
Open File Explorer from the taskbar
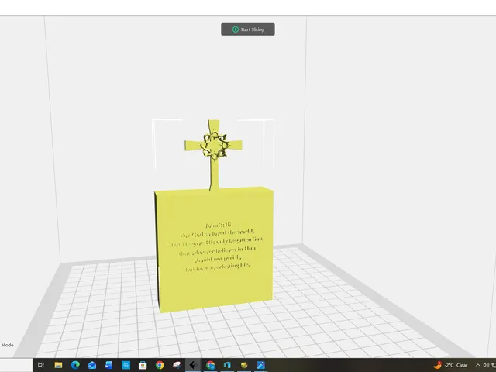58,365
